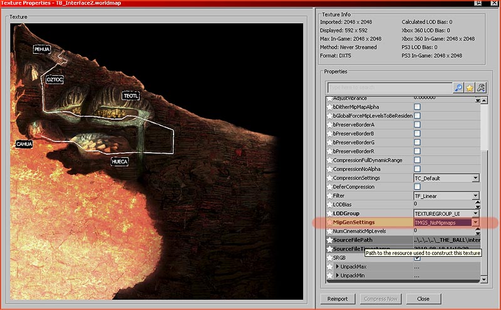Click the star beside UnpackMin

point(329,276)
